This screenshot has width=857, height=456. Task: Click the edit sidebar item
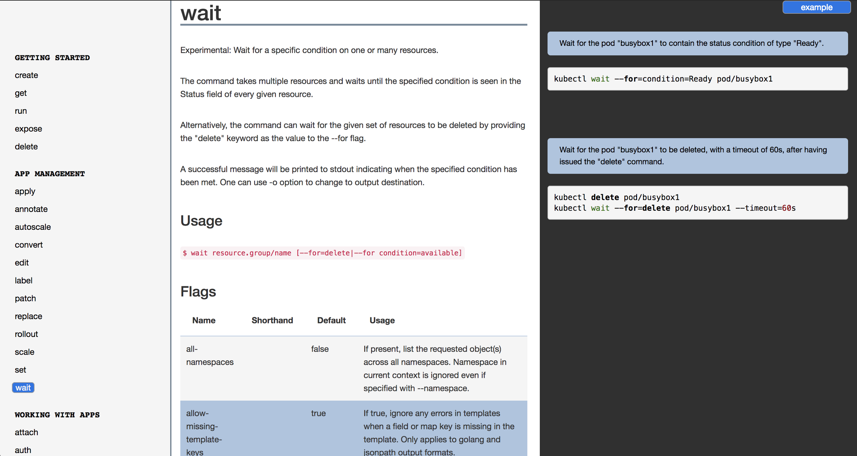(22, 263)
